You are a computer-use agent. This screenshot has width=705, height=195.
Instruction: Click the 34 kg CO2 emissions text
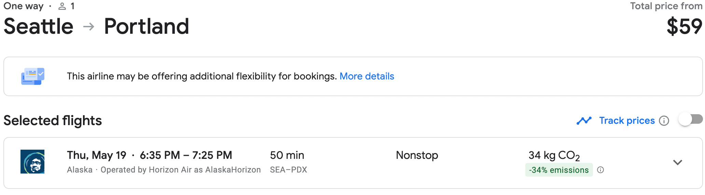pyautogui.click(x=554, y=155)
